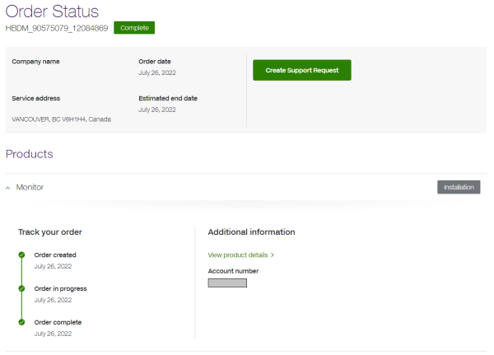Screen dimensions: 494x355
Task: Select the Order complete checkmark icon
Action: click(x=21, y=322)
